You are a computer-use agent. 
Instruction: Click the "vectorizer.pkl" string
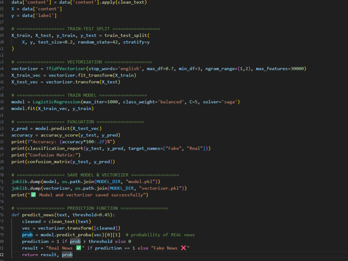click(x=160, y=188)
